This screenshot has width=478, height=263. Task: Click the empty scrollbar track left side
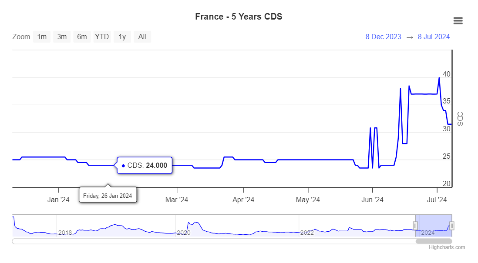(x=174, y=241)
